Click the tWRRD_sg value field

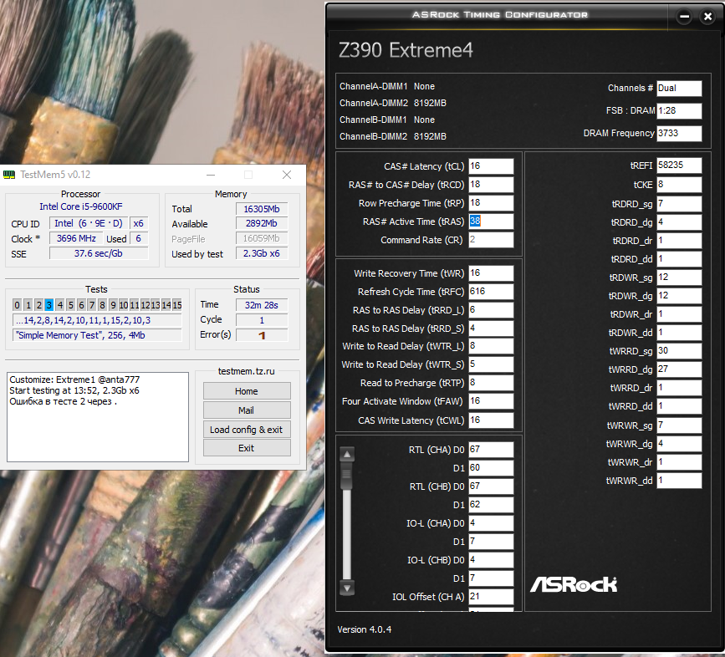point(679,351)
